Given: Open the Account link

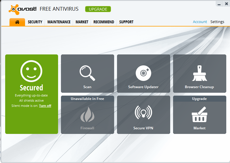Looking at the screenshot, I should (x=200, y=22).
